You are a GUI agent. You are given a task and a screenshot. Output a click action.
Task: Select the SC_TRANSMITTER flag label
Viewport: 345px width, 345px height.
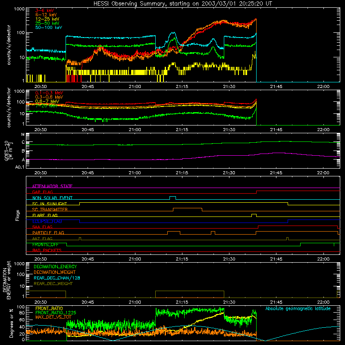pos(50,210)
